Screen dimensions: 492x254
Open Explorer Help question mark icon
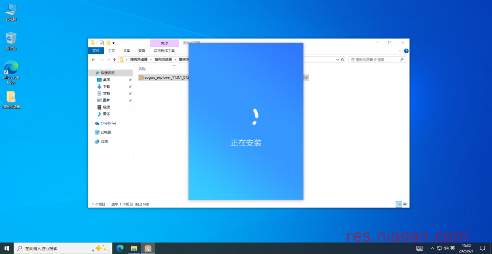406,51
